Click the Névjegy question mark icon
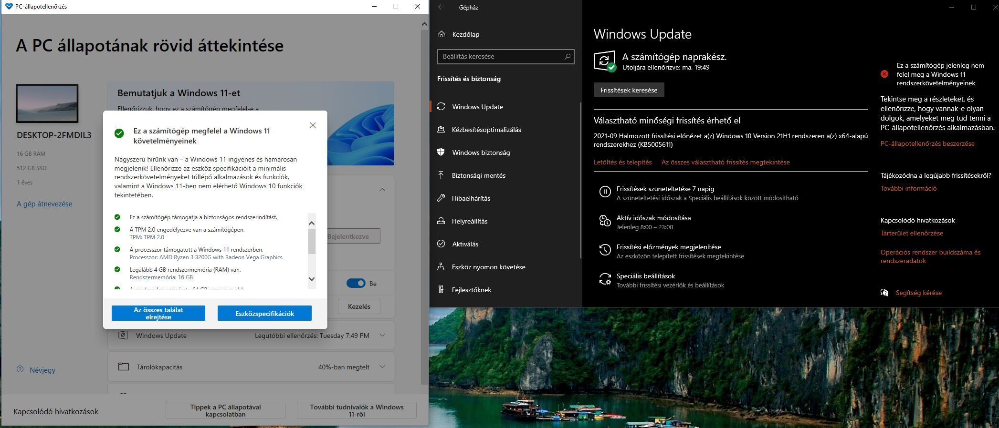The width and height of the screenshot is (999, 428). 20,369
